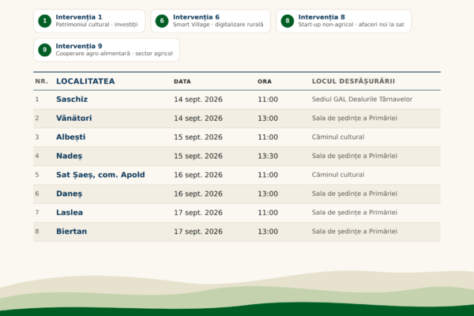Viewport: 474px width, 316px height.
Task: Select the locality name Albești
Action: pos(71,137)
